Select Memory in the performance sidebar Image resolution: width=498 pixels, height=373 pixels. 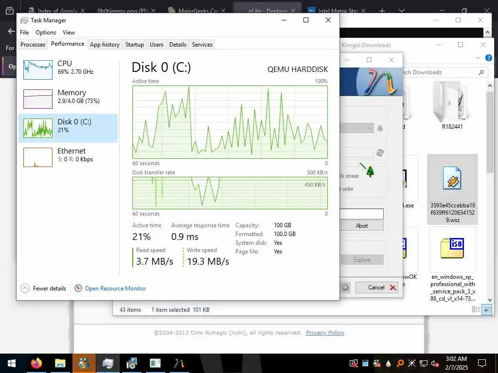[68, 99]
